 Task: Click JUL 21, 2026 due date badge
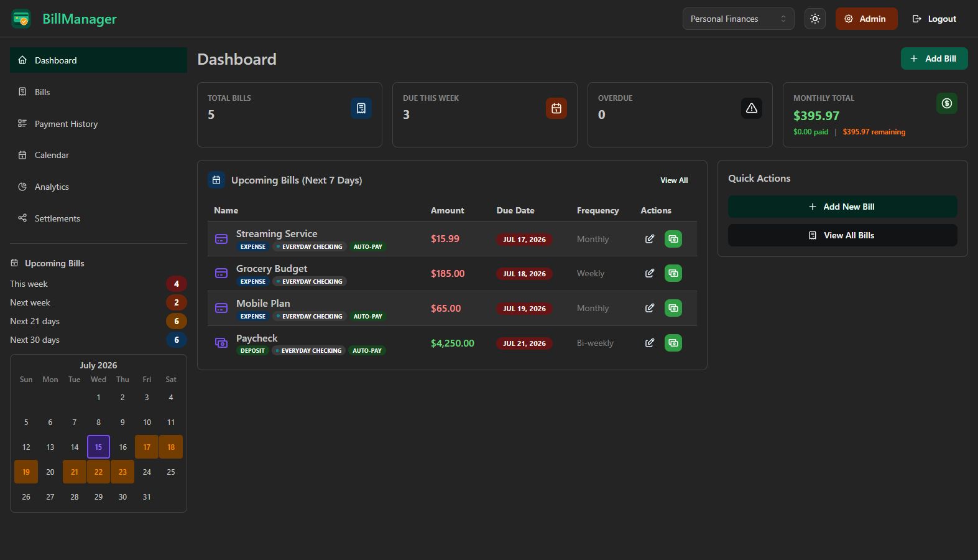coord(524,343)
